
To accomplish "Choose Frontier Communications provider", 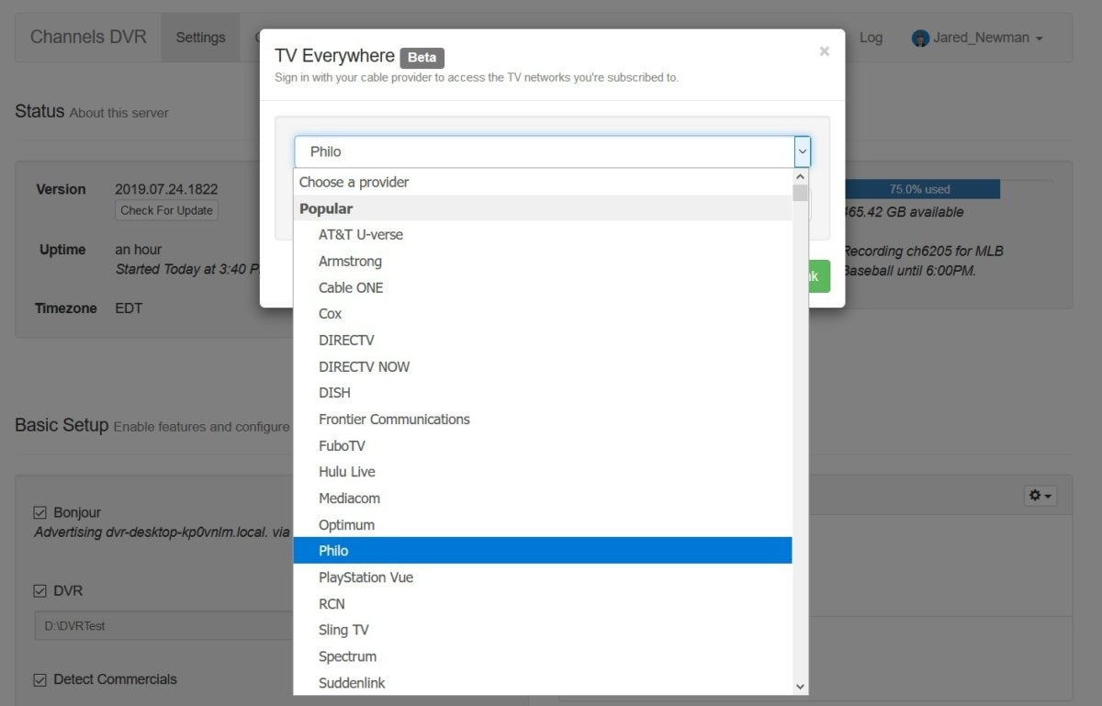I will 543,419.
